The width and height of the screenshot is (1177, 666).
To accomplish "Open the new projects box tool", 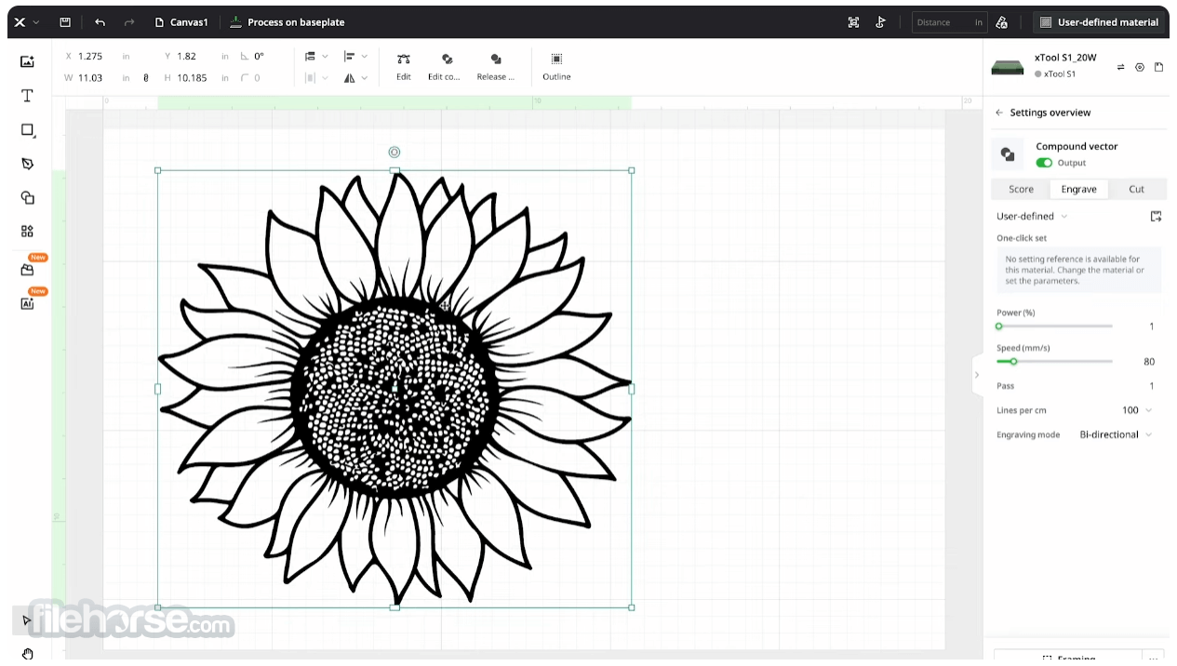I will 27,270.
